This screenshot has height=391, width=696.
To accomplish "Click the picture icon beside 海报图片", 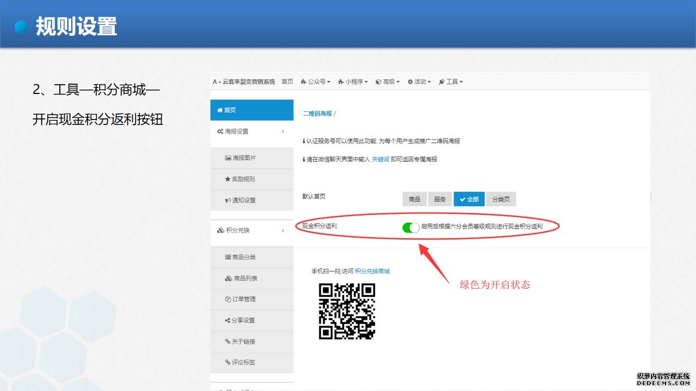I will 228,158.
